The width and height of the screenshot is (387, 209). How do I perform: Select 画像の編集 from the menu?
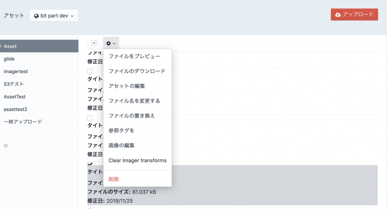(x=121, y=146)
